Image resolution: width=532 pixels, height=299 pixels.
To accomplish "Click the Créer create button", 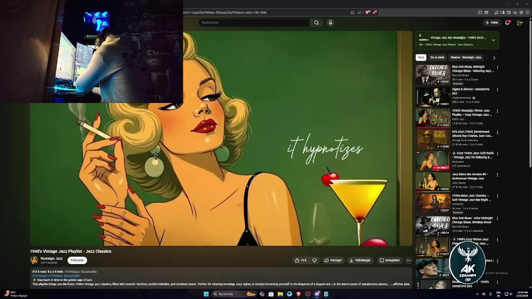I will pos(492,22).
